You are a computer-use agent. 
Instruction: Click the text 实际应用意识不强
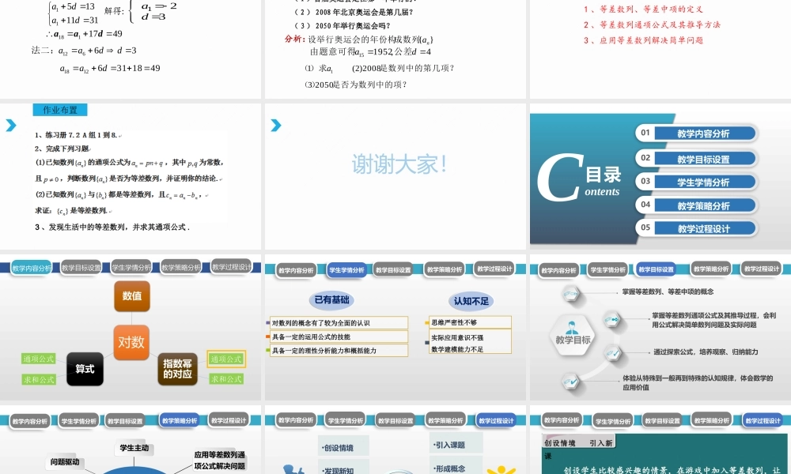click(x=457, y=337)
